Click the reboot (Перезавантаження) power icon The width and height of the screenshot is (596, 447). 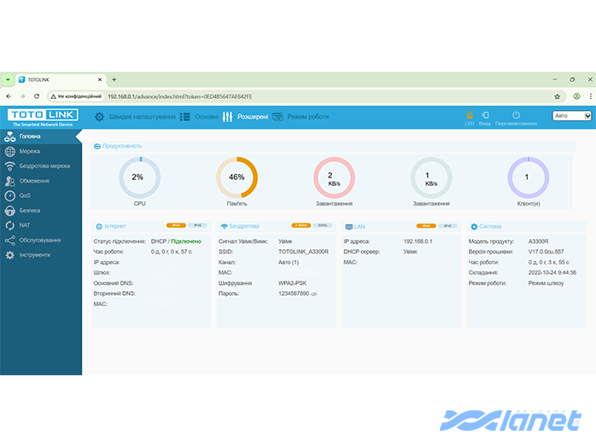point(516,115)
